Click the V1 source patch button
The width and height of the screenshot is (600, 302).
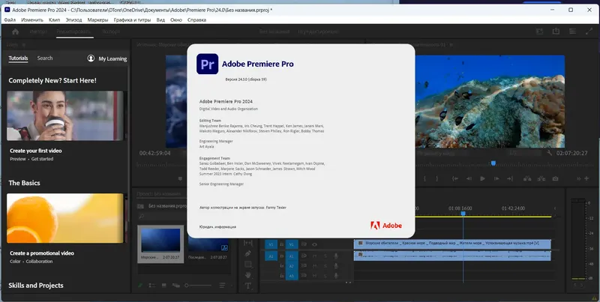(271, 244)
